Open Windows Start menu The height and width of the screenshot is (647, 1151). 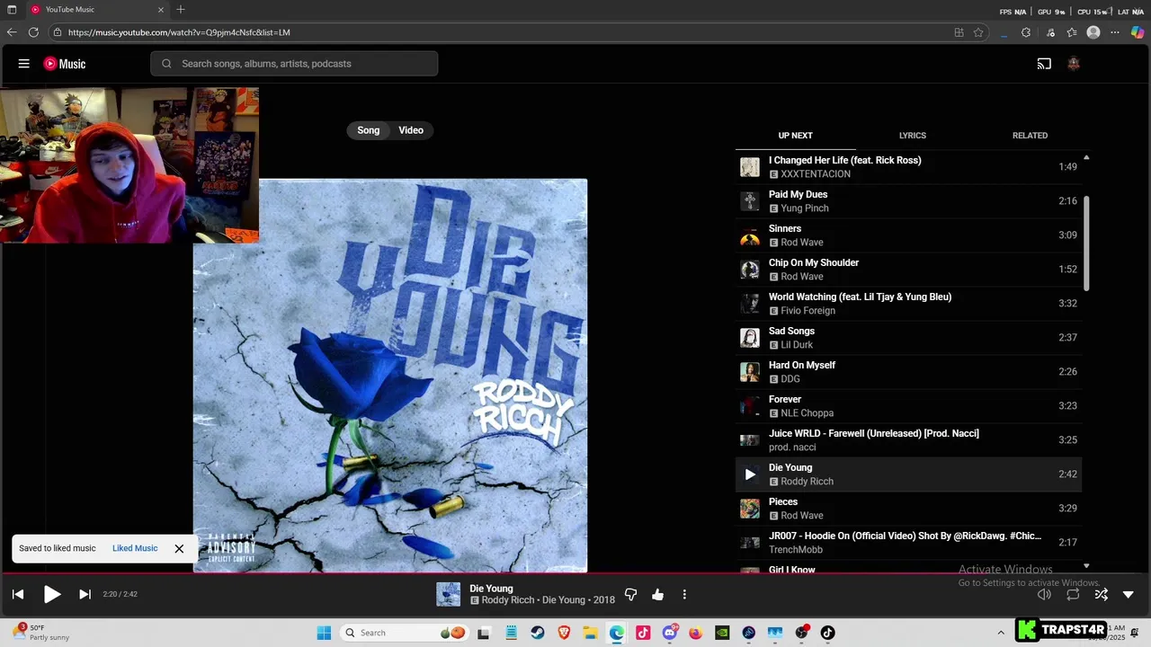[x=324, y=633]
